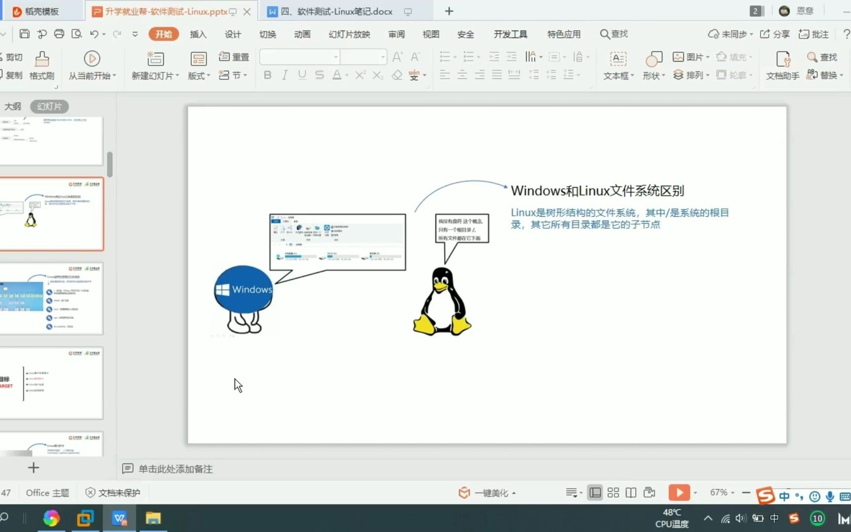This screenshot has width=851, height=532.
Task: Switch to Slide Sorter view icon
Action: click(x=613, y=493)
